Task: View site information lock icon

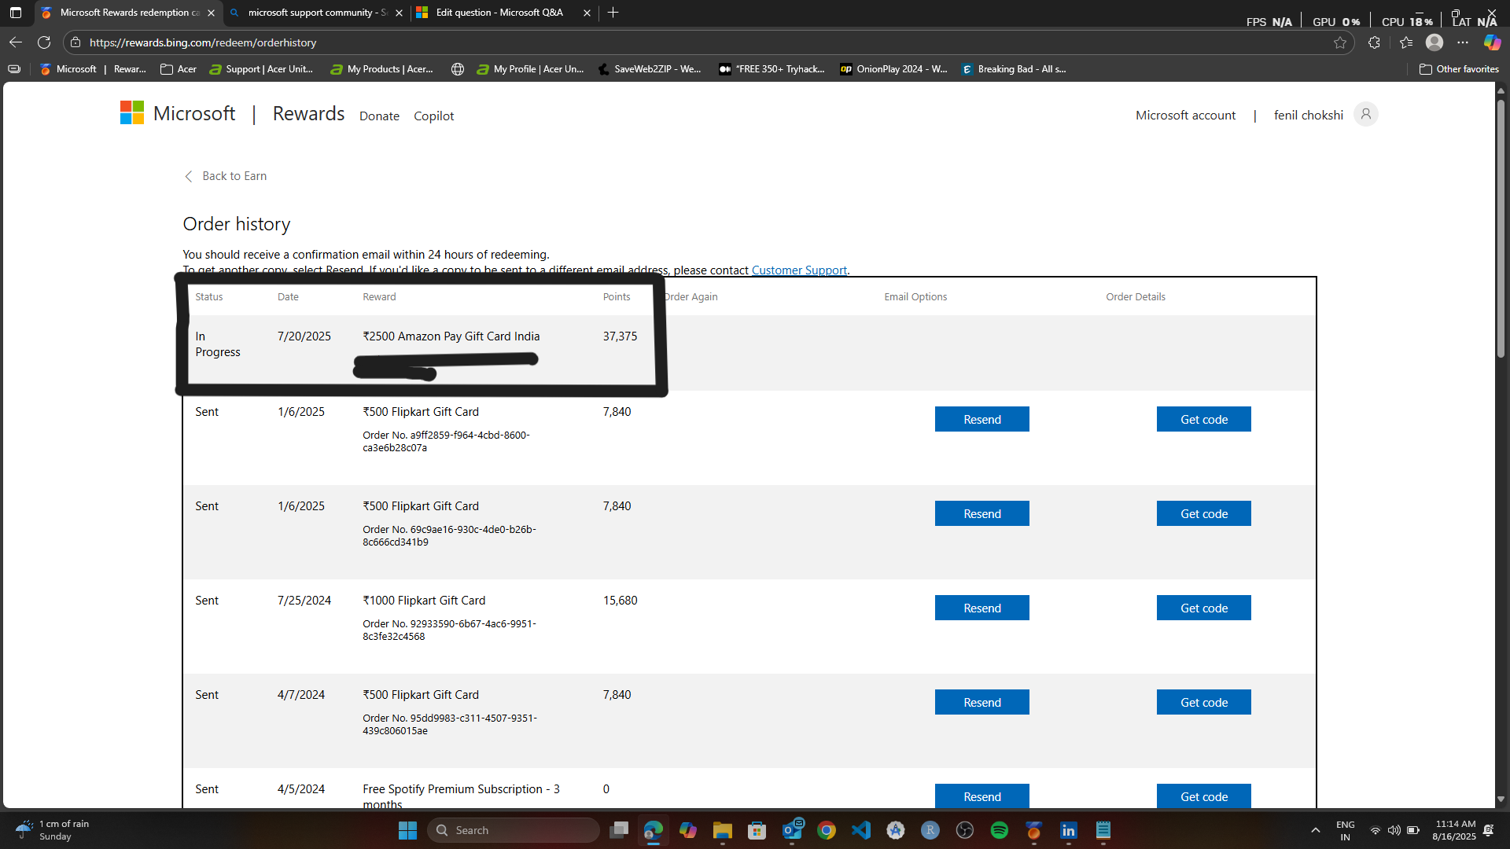Action: (x=75, y=42)
